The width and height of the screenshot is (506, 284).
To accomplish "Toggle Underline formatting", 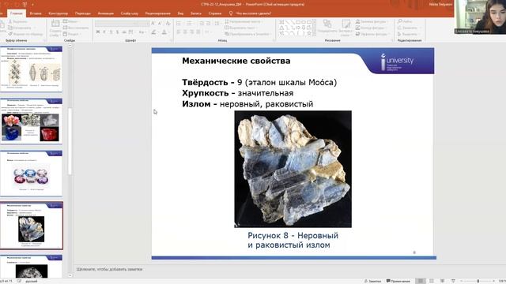I will 111,32.
